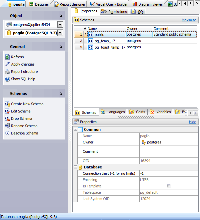This screenshot has width=200, height=220.
Task: Click the Hide link for Properties
Action: (x=192, y=122)
